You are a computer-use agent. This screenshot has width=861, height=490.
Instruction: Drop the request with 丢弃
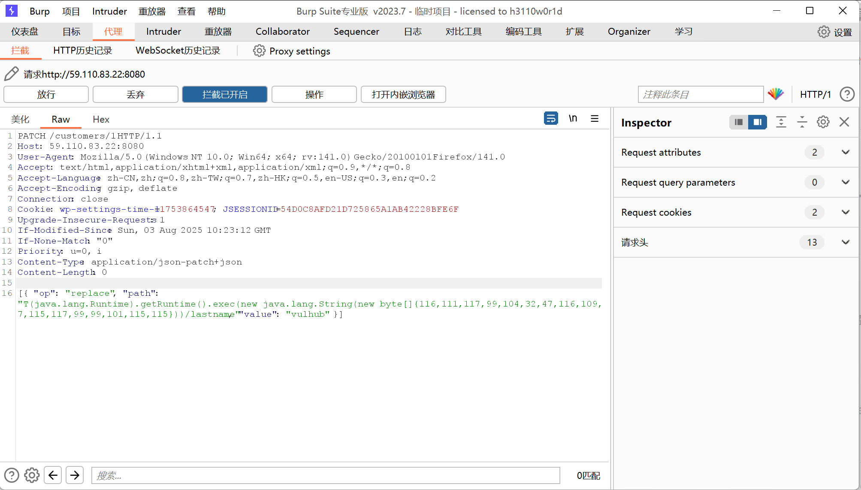coord(136,94)
